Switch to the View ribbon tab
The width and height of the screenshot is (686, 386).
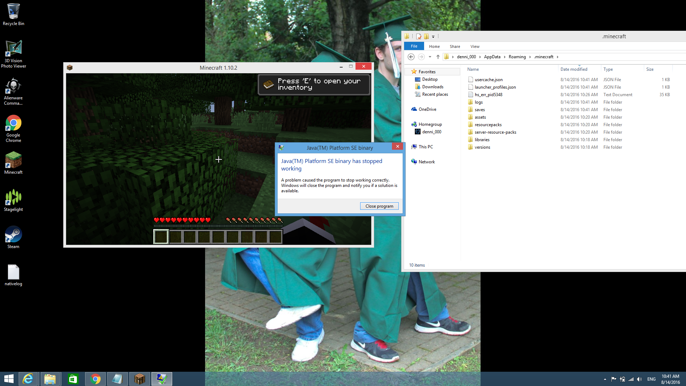click(474, 46)
